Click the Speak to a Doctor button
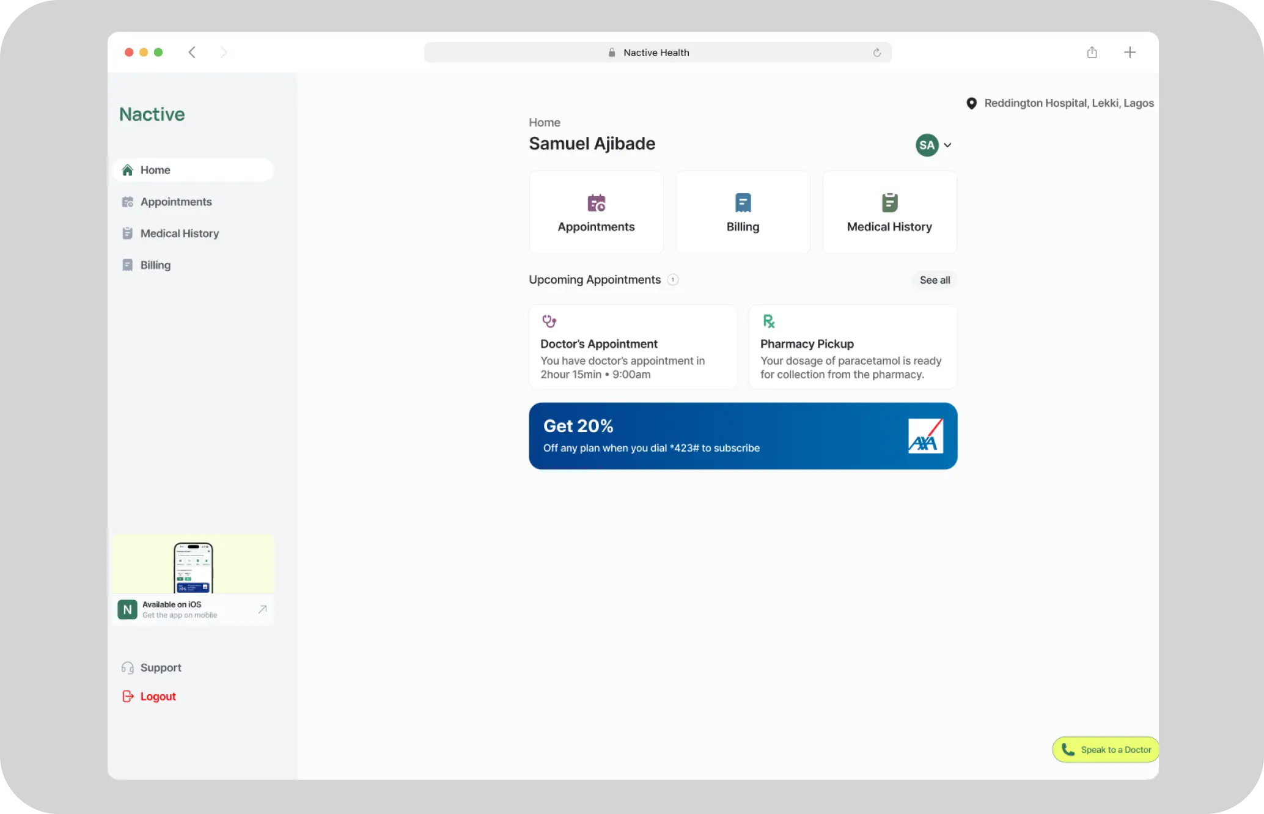 1105,750
